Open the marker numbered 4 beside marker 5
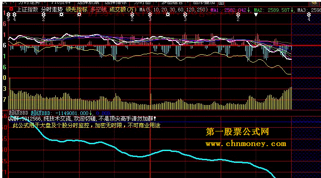321x178 pixels. tap(14, 15)
